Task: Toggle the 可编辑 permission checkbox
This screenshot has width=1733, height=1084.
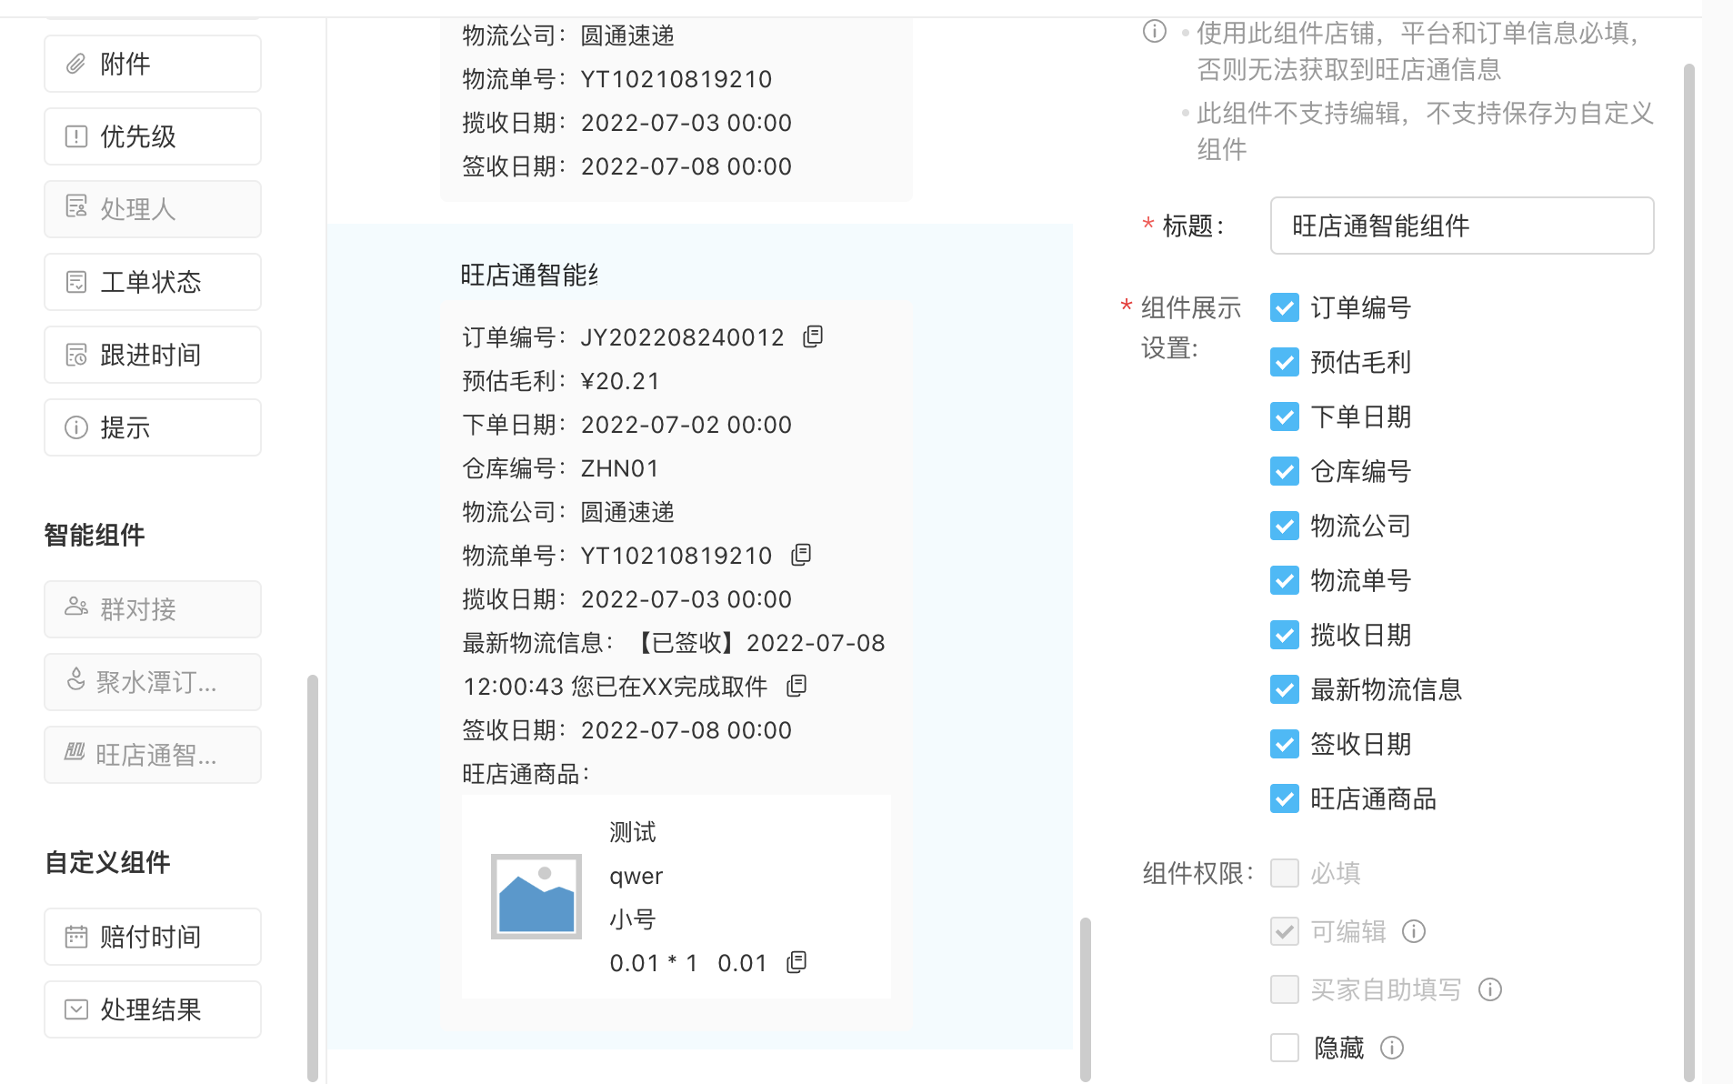Action: coord(1285,931)
